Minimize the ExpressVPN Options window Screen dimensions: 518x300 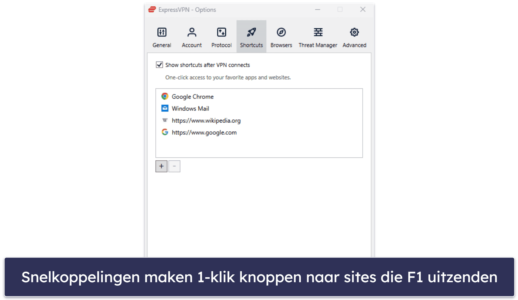[x=318, y=10]
